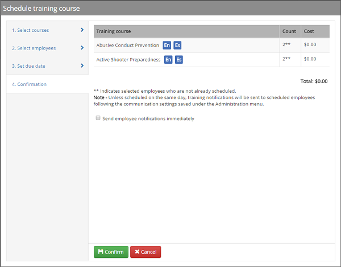Select the Active Shooter Preparedness course name
Screen dimensions: 341x267
(x=128, y=60)
